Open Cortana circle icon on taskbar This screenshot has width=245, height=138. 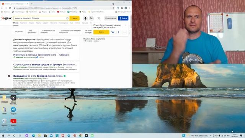14,136
